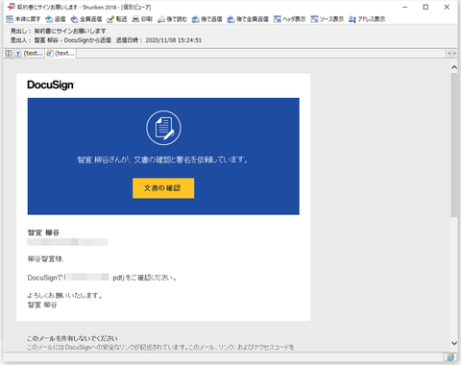The image size is (461, 365).
Task: Click the 本体に戻す toolbar icon
Action: pyautogui.click(x=23, y=19)
